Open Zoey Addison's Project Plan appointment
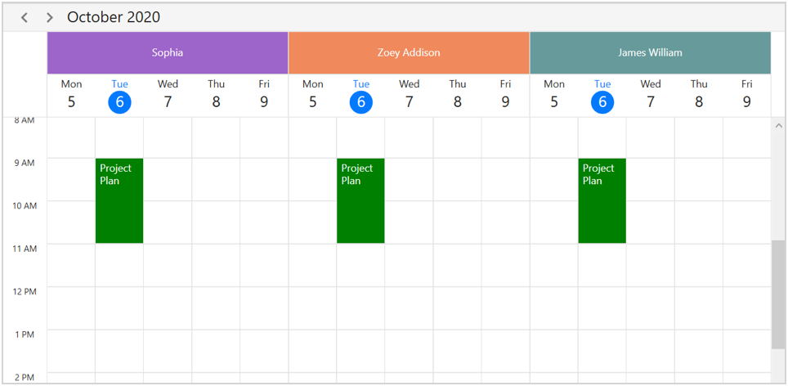788x386 pixels. click(360, 201)
